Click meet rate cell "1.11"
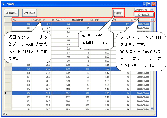Viewport: 167px width, 118px height. coord(101,101)
